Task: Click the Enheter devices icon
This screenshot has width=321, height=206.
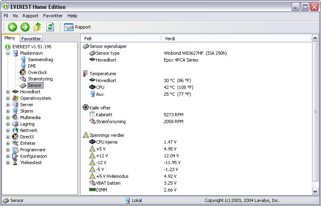Action: 15,143
